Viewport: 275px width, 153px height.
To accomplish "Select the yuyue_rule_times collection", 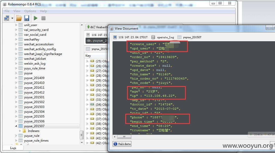I will click(x=36, y=140).
